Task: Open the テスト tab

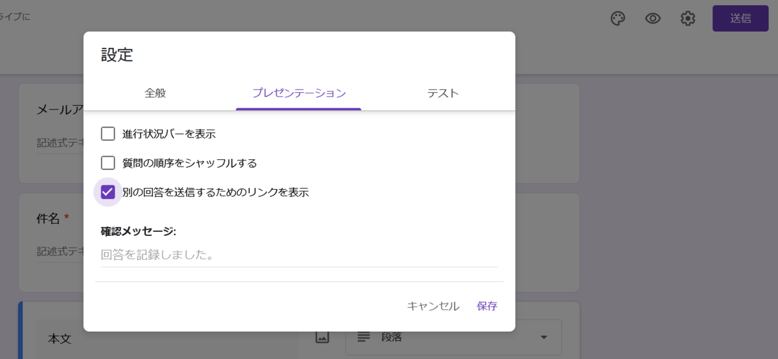Action: tap(443, 93)
